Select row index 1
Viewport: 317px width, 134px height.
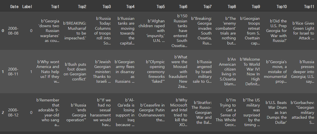point(3,72)
